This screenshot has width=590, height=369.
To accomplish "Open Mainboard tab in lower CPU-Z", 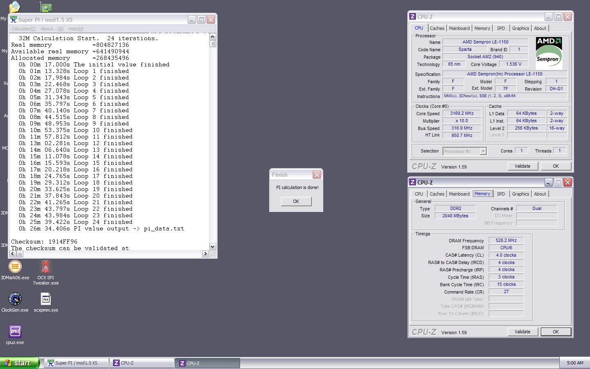I will click(x=459, y=194).
